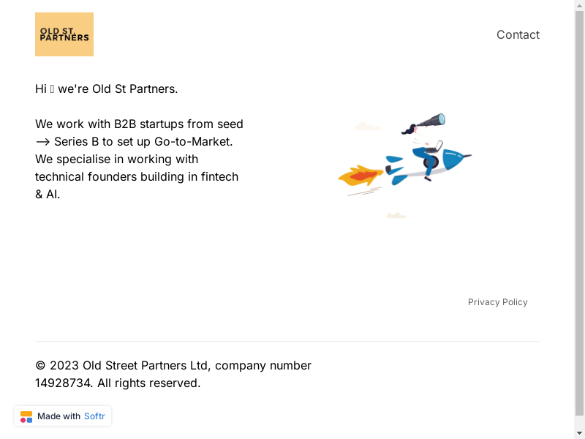This screenshot has height=439, width=585.
Task: Click the colorful Softr logo icon
Action: [x=26, y=416]
